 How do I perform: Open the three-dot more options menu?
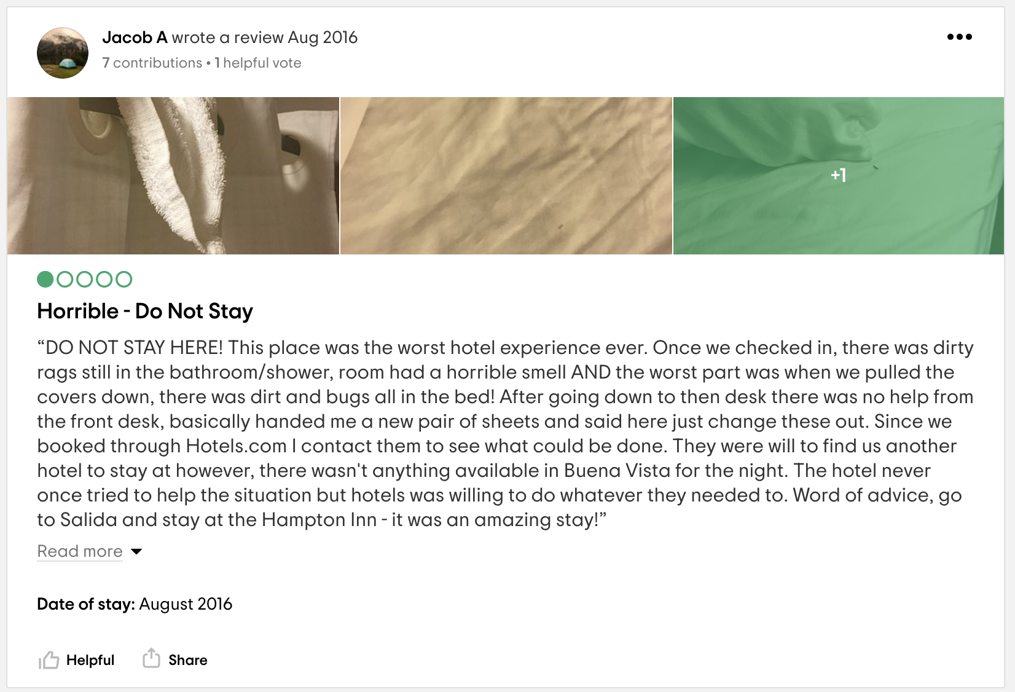click(959, 37)
